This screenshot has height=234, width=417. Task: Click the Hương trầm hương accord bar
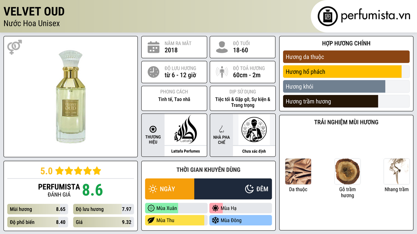[346, 101]
